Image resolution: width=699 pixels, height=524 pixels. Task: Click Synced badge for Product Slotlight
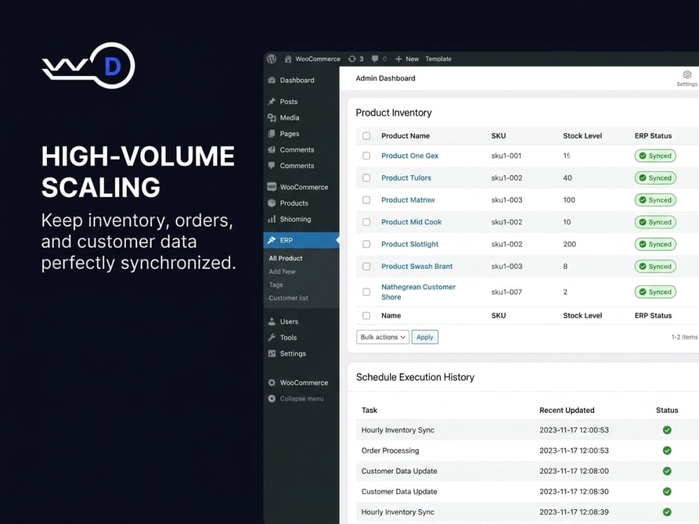656,244
